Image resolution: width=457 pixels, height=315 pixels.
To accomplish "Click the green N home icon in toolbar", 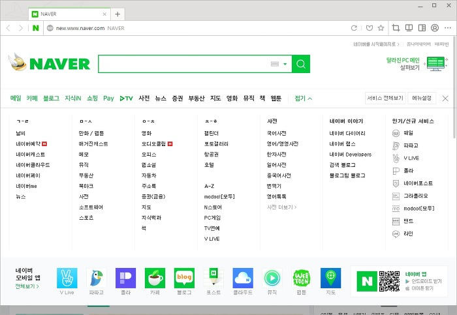I will [x=35, y=28].
